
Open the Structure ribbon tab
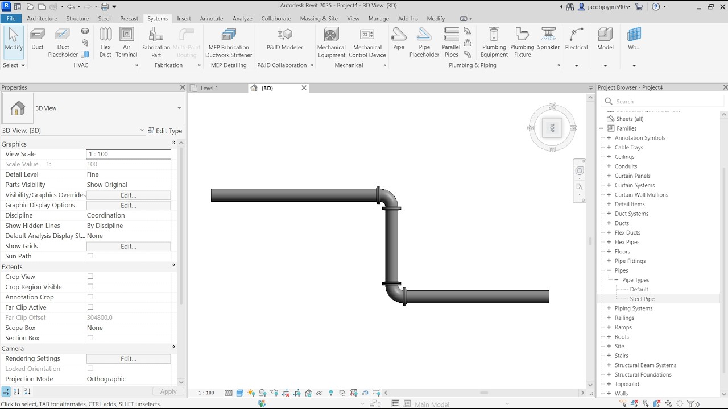77,19
